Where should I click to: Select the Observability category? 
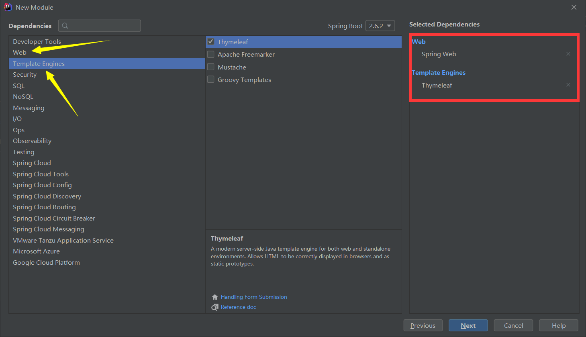[107, 141]
